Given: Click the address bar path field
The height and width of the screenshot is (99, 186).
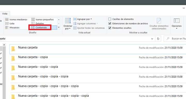Looking at the screenshot, I should coord(75,39).
